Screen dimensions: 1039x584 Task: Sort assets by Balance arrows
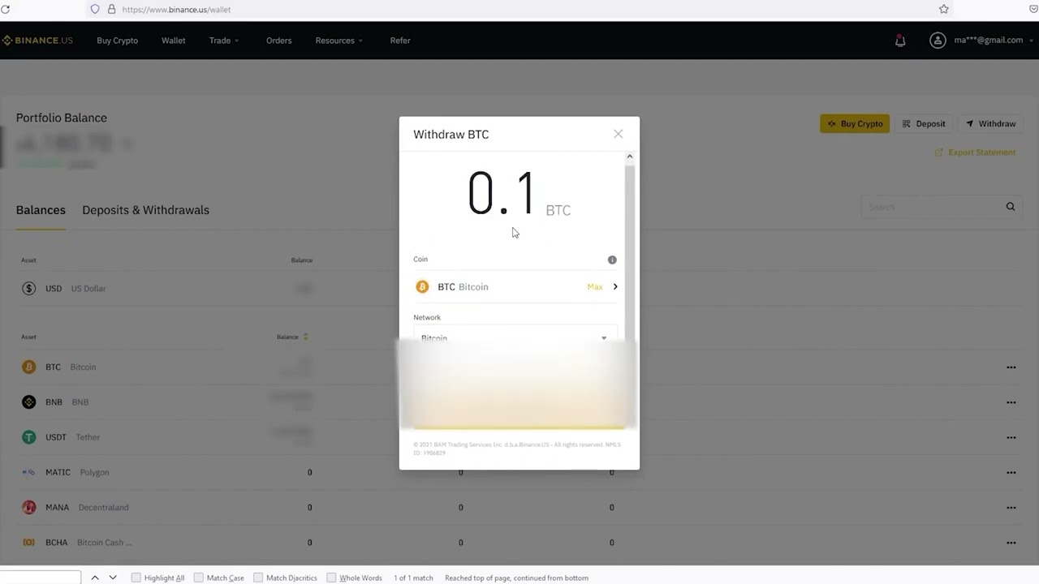coord(305,337)
